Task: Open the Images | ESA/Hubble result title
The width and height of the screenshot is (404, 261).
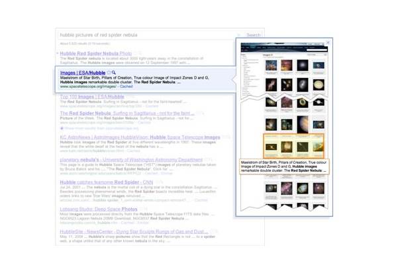Action: click(83, 73)
